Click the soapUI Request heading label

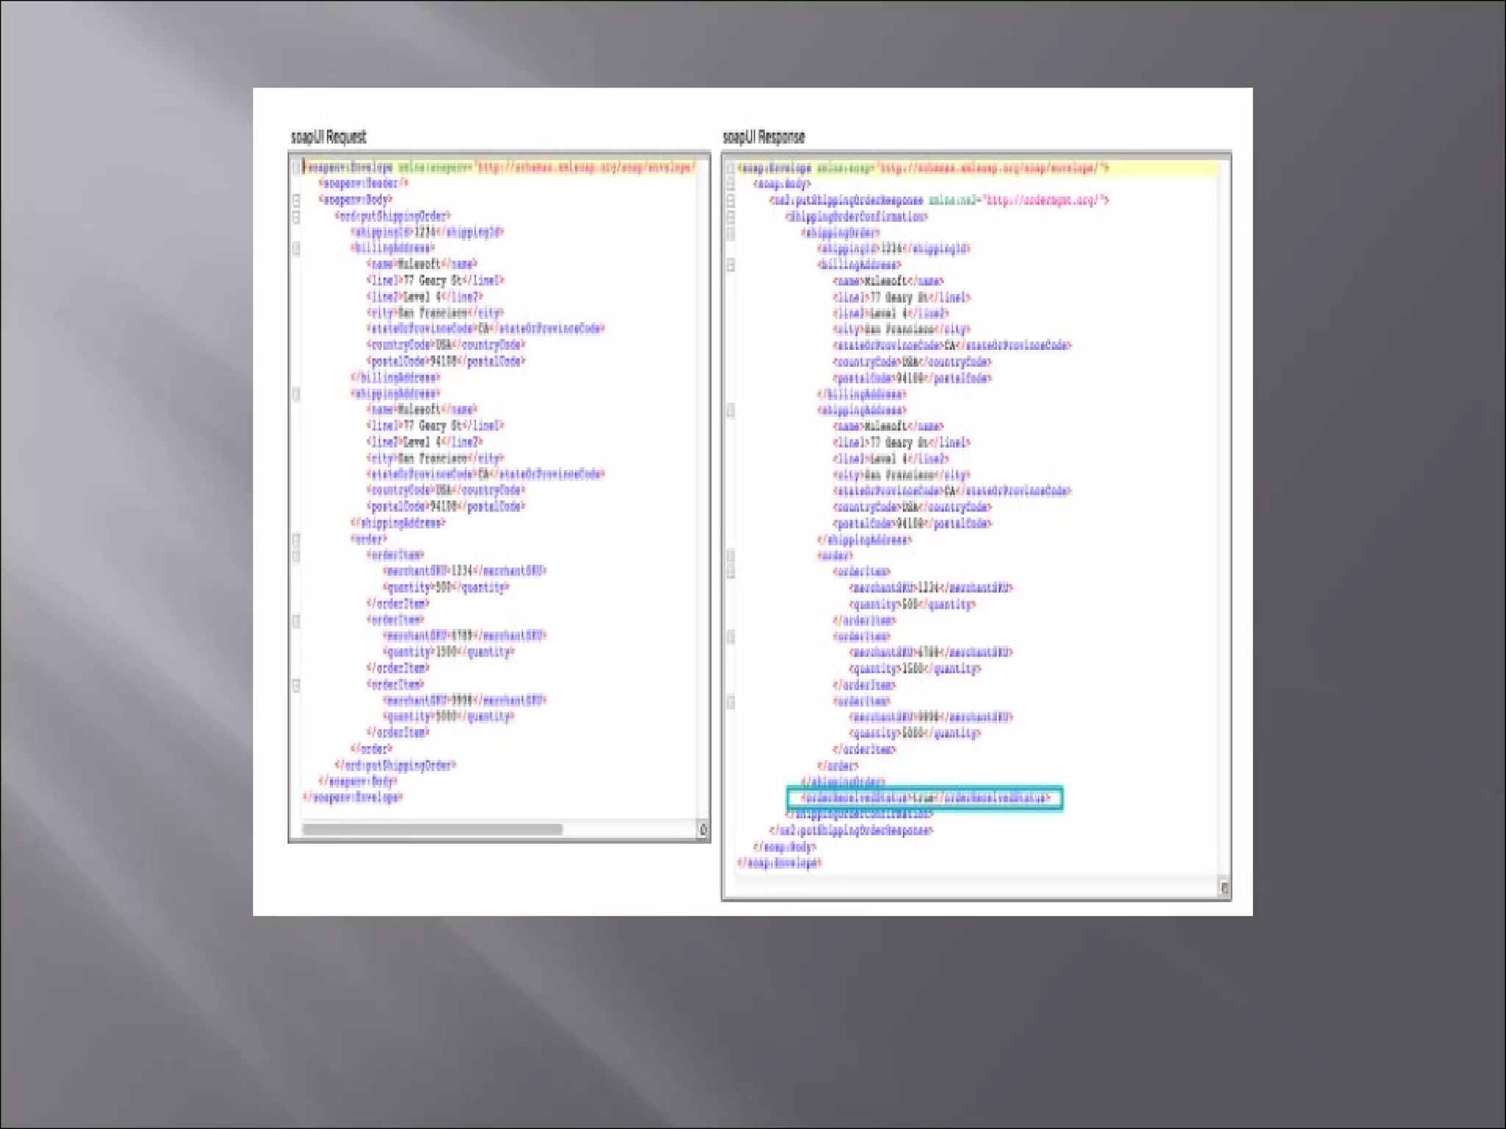point(328,137)
